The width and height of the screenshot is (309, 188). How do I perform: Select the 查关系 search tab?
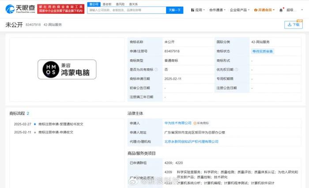[133, 4]
